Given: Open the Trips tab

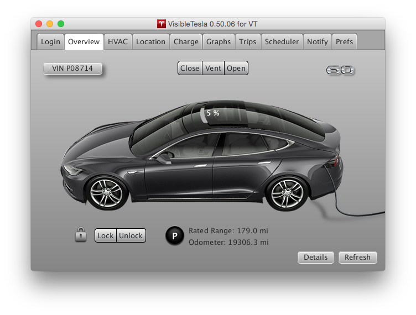Looking at the screenshot, I should point(247,41).
